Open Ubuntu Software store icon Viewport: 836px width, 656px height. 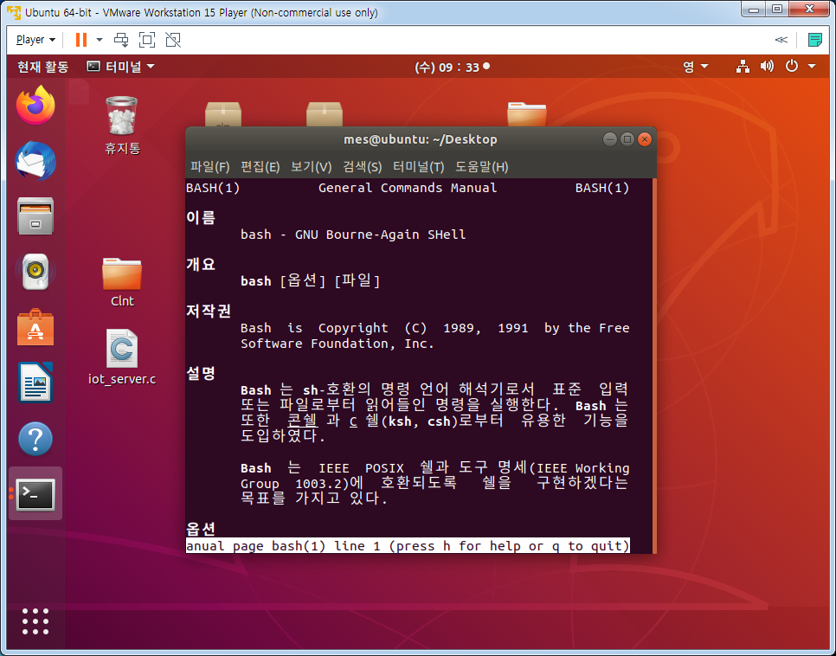(35, 327)
